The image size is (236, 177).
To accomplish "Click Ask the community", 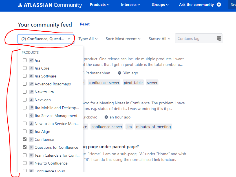I will (x=196, y=5).
